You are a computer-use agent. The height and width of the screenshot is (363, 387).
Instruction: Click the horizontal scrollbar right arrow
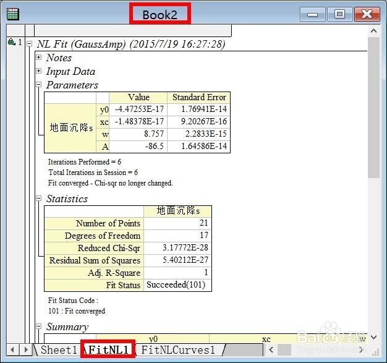pos(361,349)
